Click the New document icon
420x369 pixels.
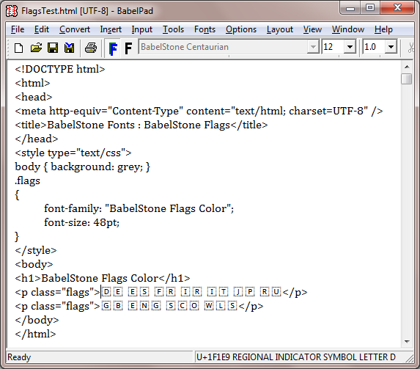pos(19,48)
